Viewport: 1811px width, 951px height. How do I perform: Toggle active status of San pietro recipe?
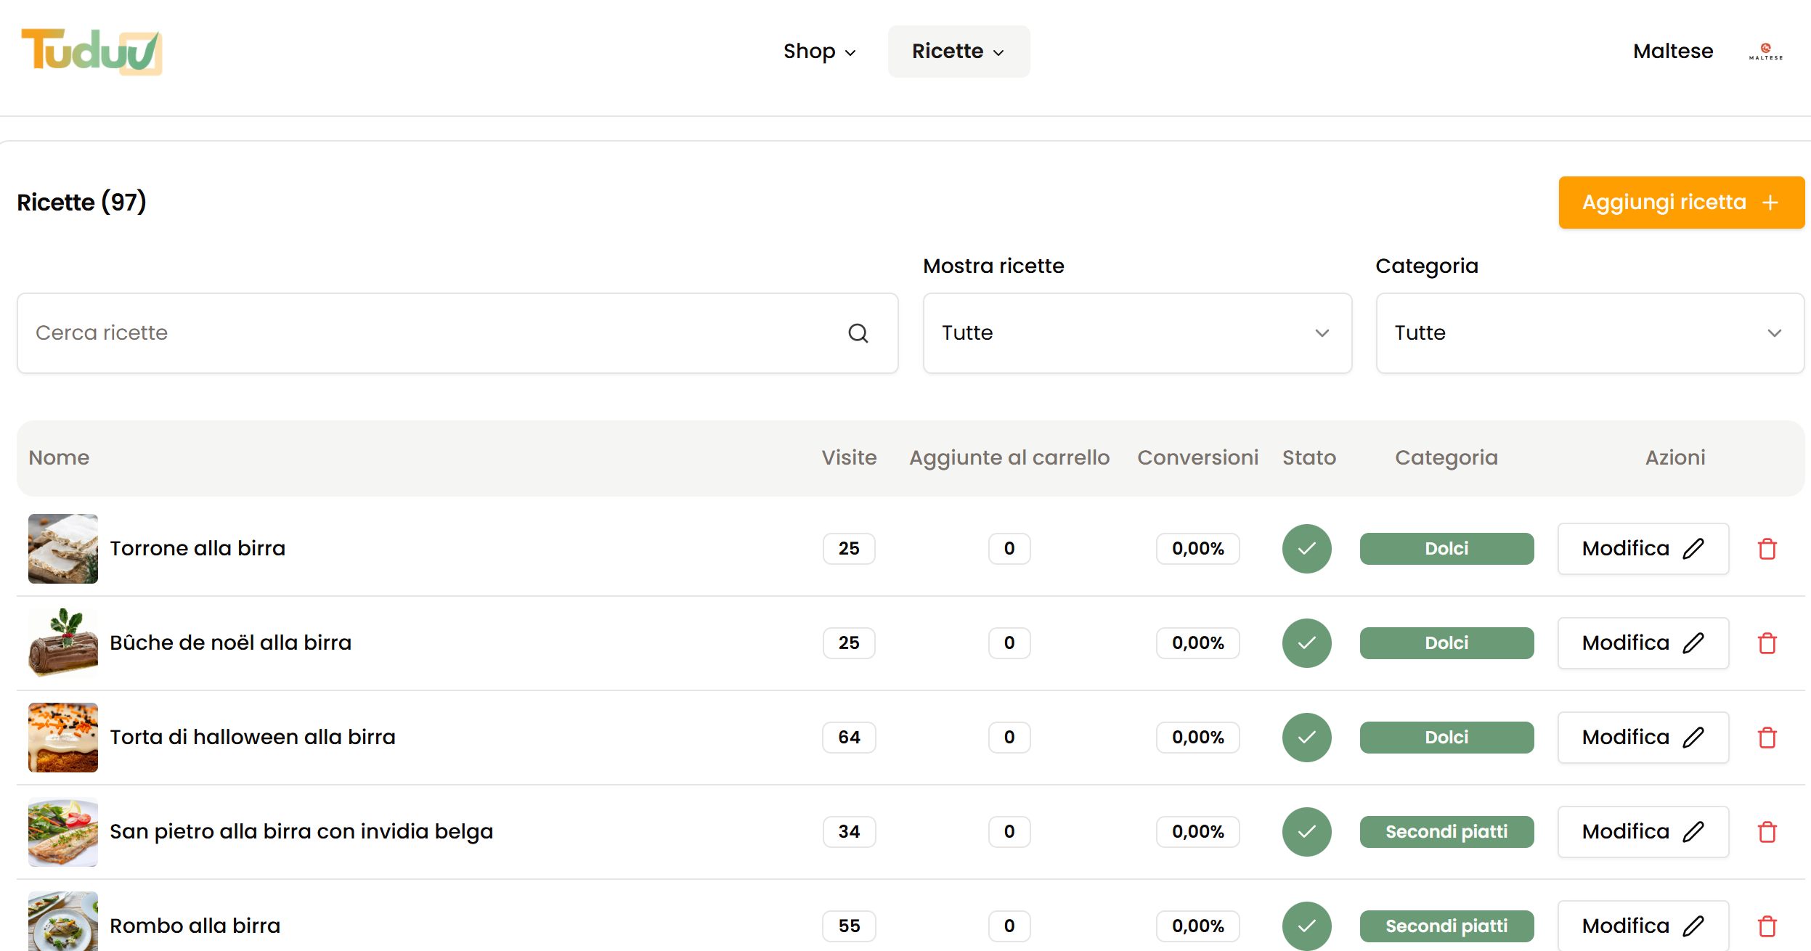pyautogui.click(x=1306, y=832)
